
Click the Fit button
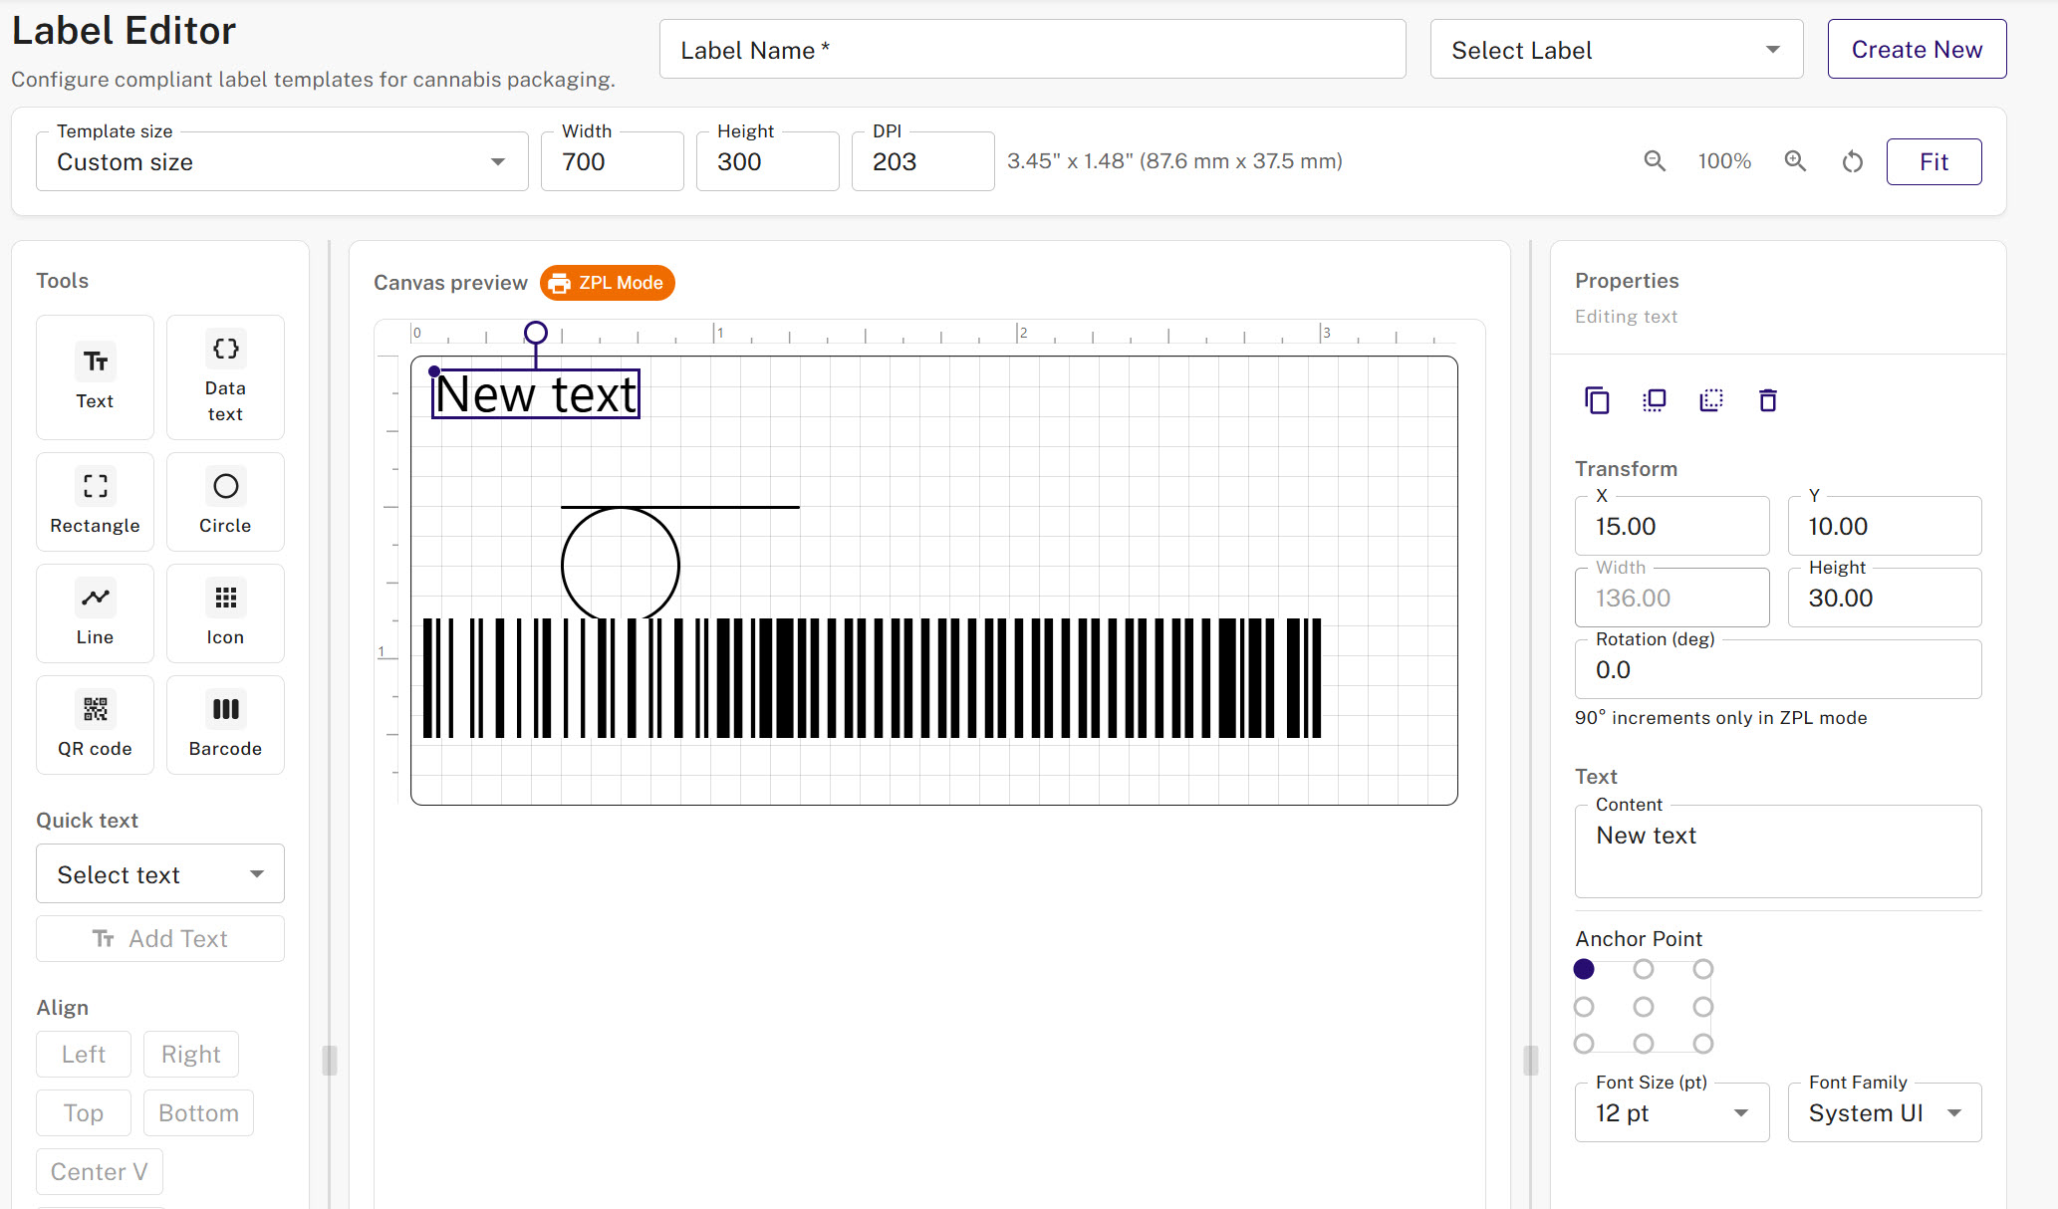1933,161
